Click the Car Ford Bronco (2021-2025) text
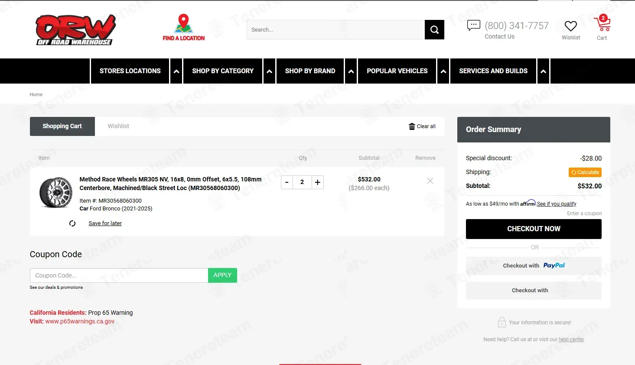Viewport: 635px width, 365px height. click(x=116, y=209)
